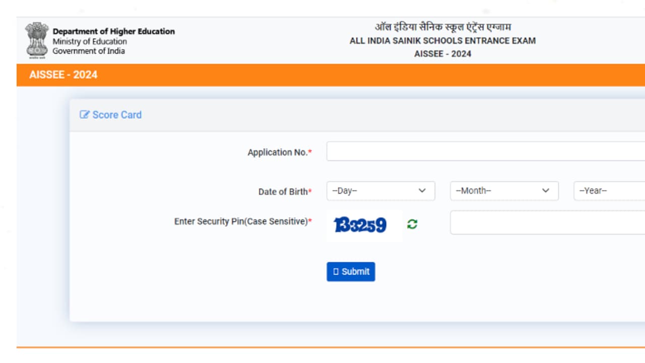Select the Month dropdown chevron icon
The height and width of the screenshot is (363, 645).
pos(545,191)
